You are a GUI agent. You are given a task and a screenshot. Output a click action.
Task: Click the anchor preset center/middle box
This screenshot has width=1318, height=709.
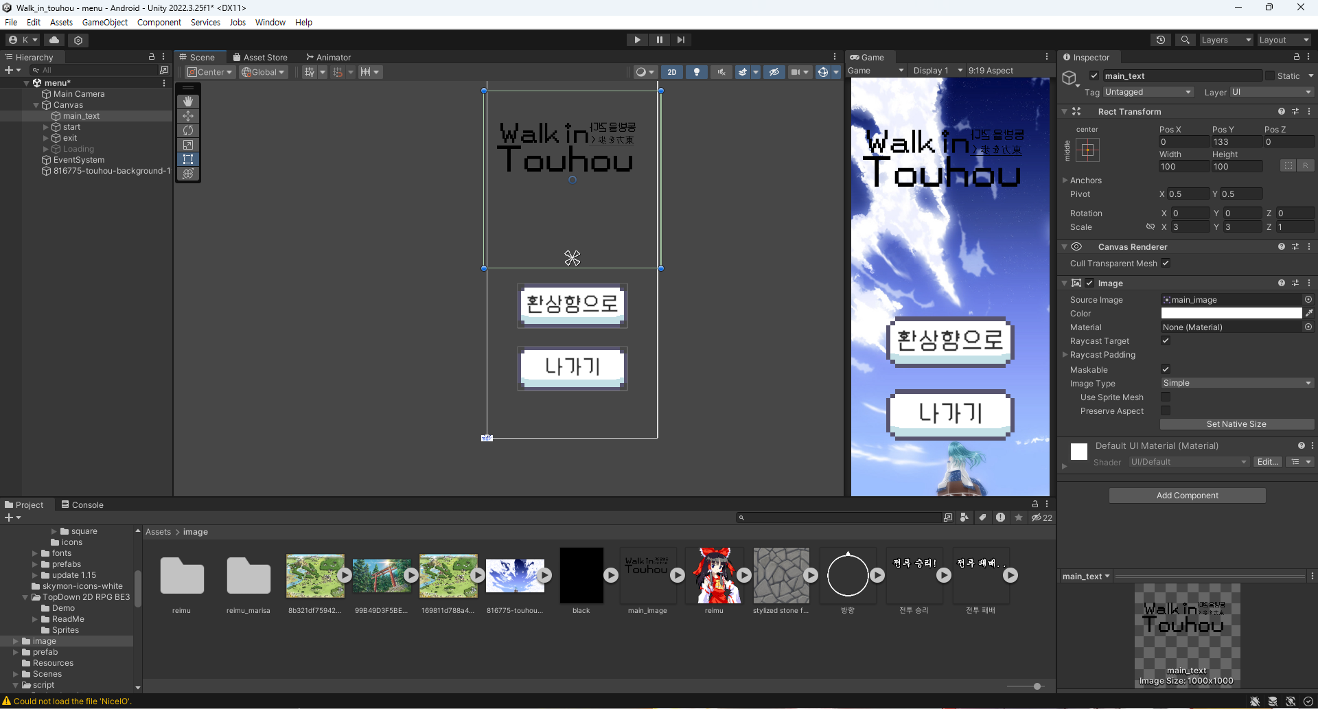(1088, 150)
